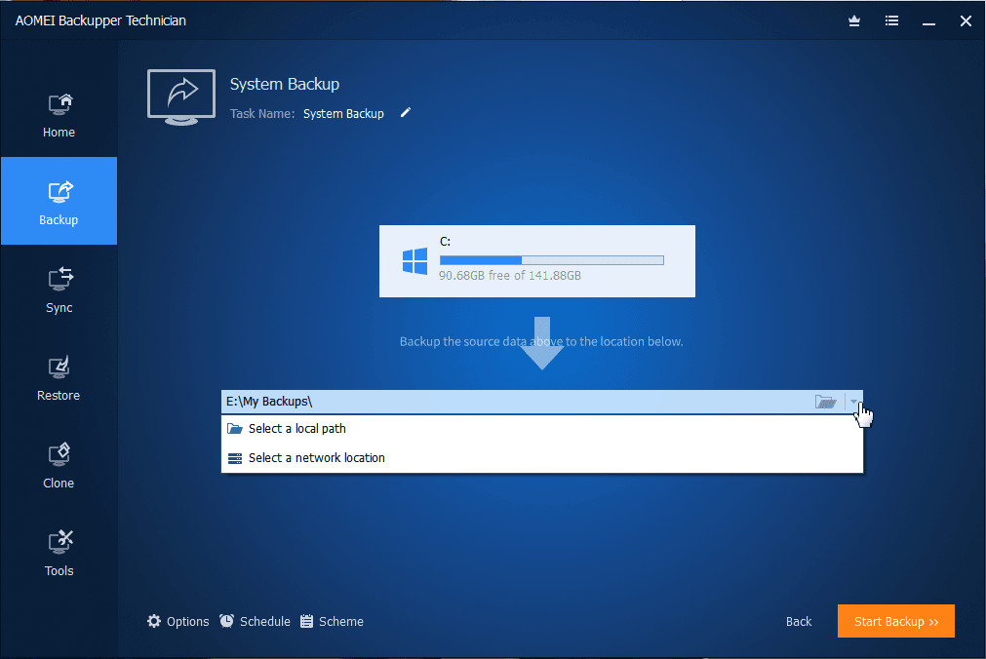Edit task name with pencil icon
The height and width of the screenshot is (659, 986).
406,112
